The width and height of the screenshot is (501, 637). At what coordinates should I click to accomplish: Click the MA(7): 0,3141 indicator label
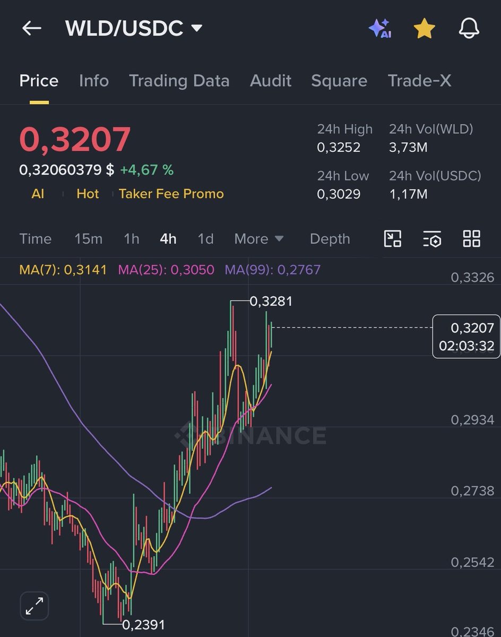click(63, 270)
